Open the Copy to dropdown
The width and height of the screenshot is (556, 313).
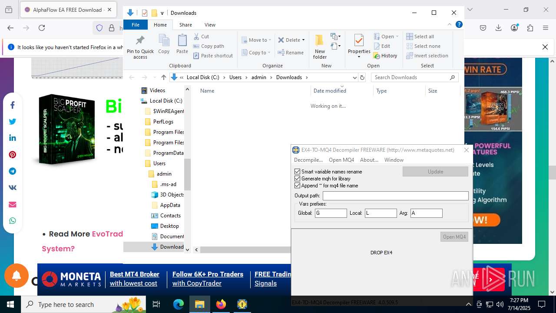(256, 53)
